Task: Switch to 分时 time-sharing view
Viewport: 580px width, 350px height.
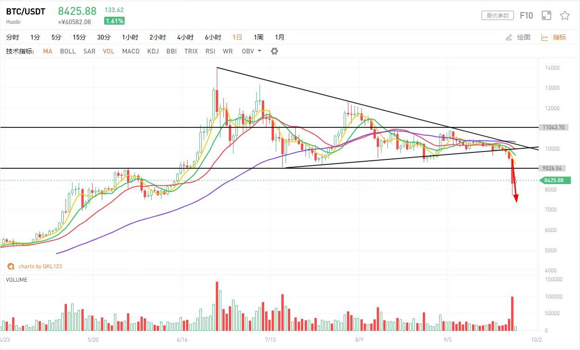Action: click(x=13, y=37)
